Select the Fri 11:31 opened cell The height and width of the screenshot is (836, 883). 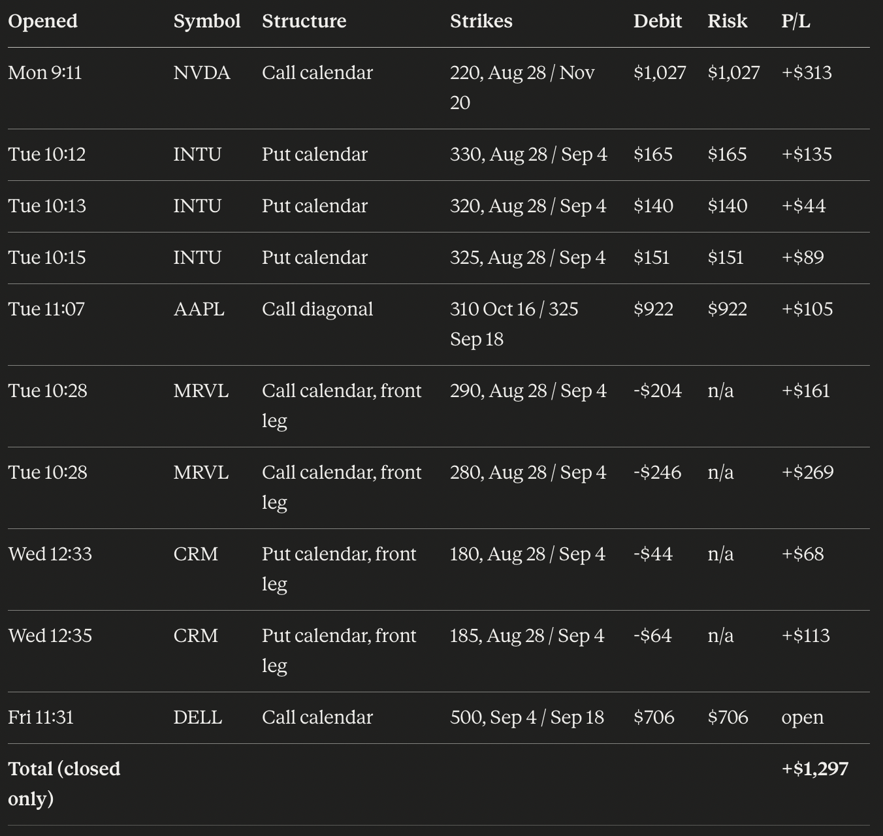pyautogui.click(x=40, y=717)
